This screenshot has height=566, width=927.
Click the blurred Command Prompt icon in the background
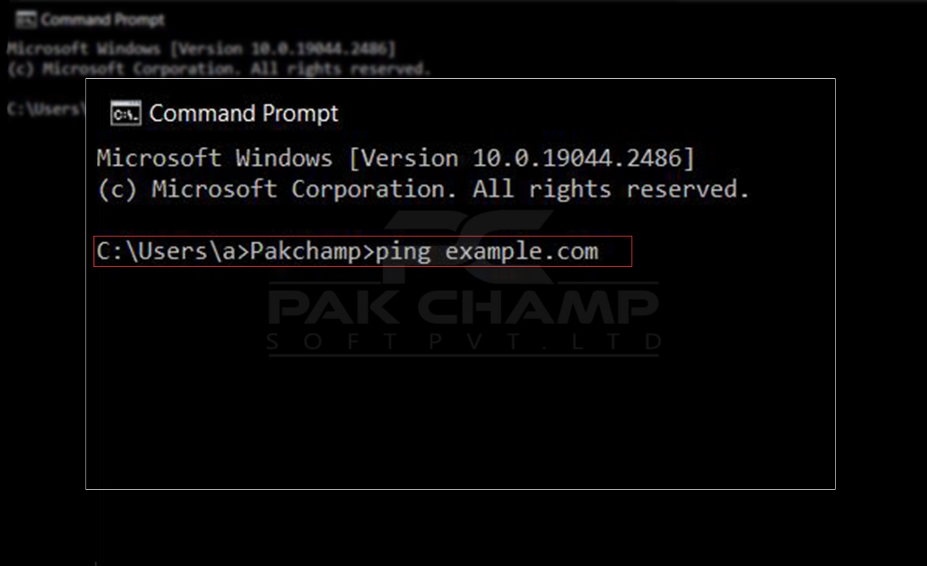[x=26, y=20]
